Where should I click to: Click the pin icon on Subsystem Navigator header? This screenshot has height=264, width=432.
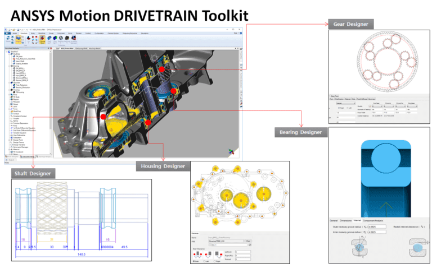click(48, 48)
